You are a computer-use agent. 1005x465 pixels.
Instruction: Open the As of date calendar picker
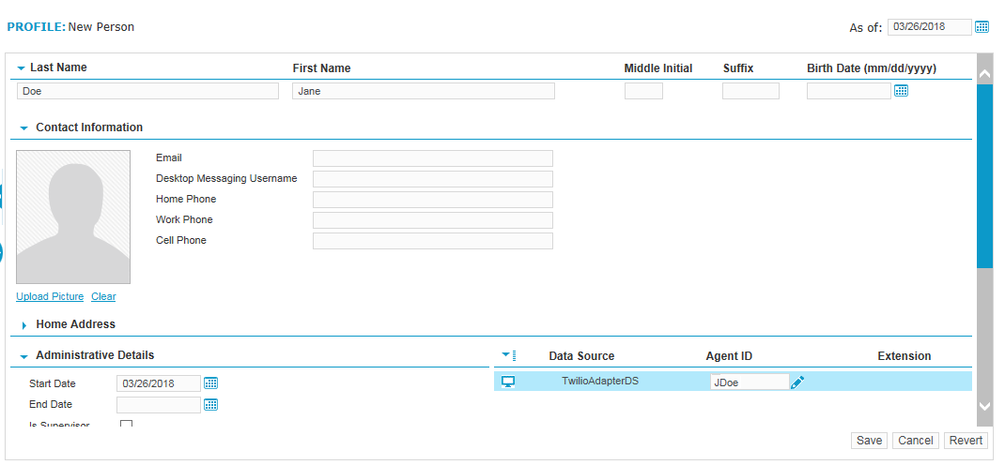pyautogui.click(x=982, y=27)
